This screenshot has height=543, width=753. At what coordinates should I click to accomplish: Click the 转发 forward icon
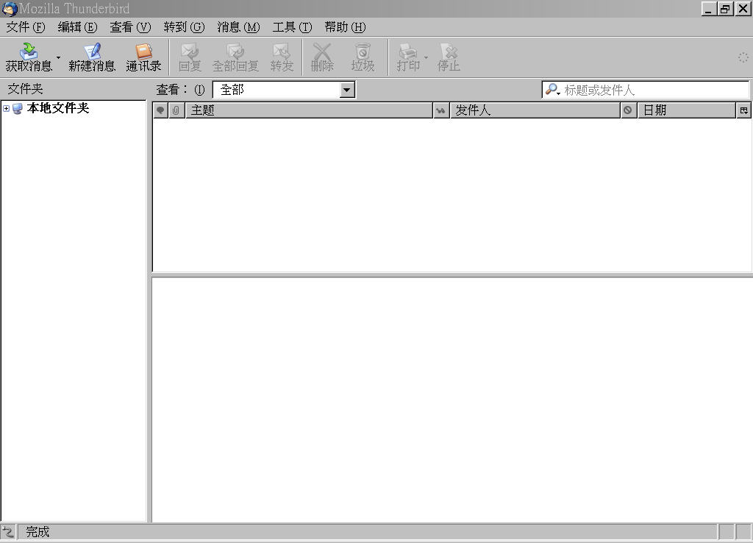pos(282,52)
